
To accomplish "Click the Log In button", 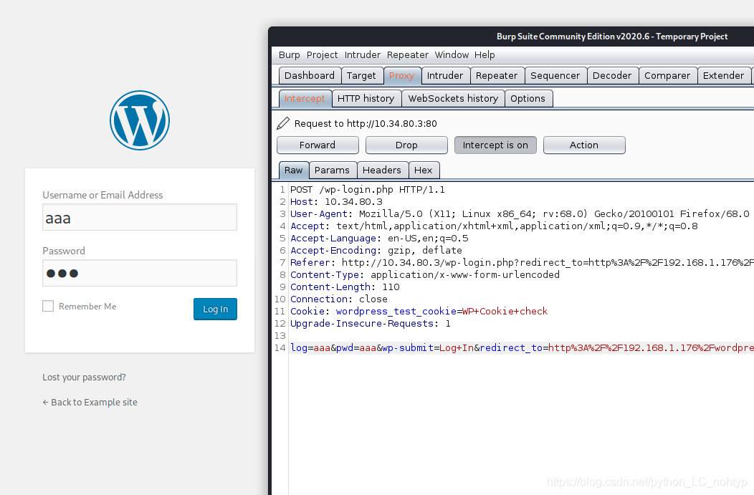I will (x=216, y=309).
